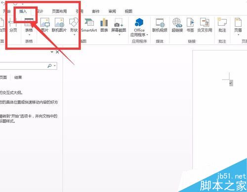Open the 视图 ribbon tab
247x192 pixels.
(x=128, y=11)
